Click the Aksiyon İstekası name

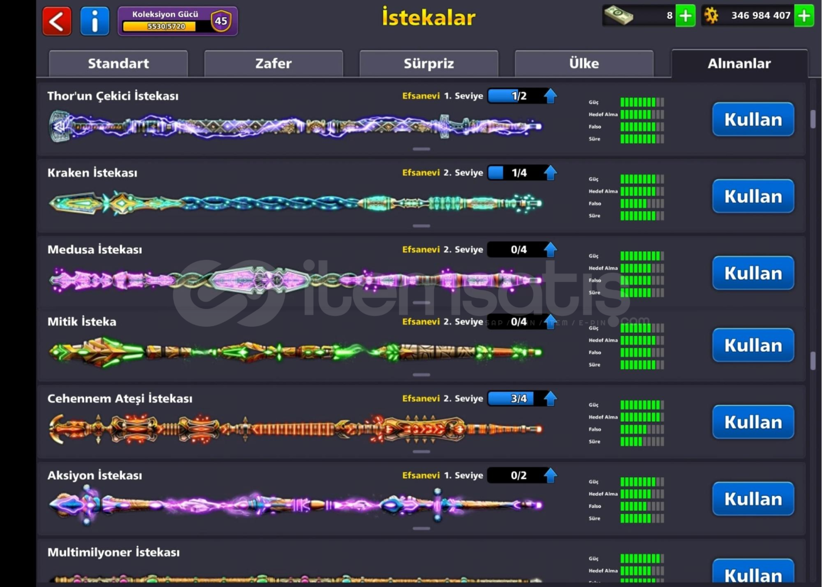(95, 476)
